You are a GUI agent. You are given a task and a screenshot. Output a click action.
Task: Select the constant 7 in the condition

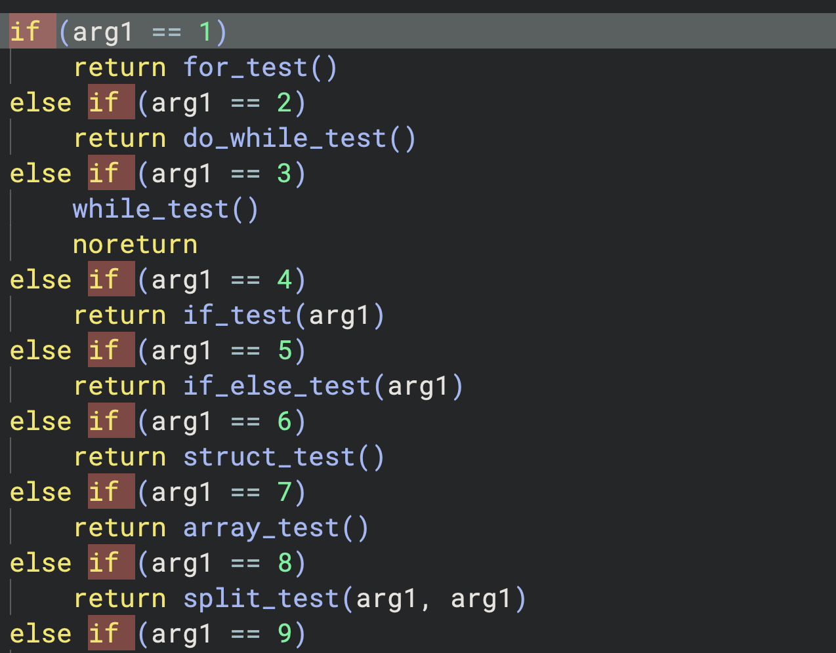click(x=284, y=492)
